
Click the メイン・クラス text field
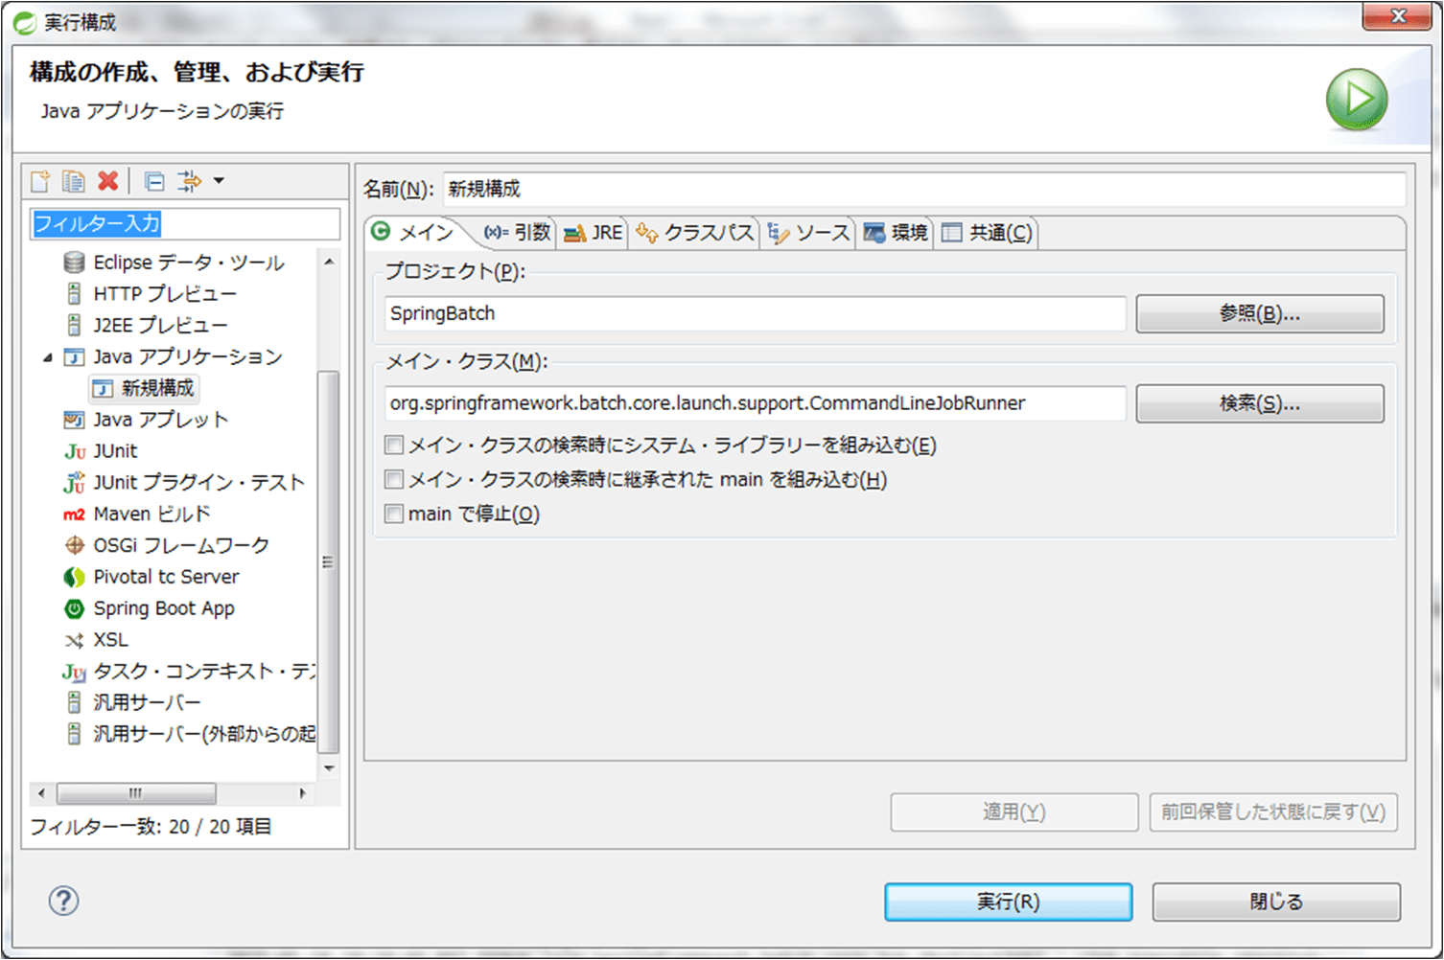[756, 403]
